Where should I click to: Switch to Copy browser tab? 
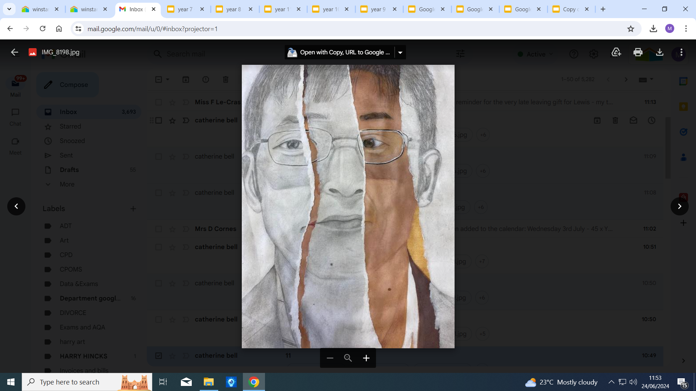[570, 9]
